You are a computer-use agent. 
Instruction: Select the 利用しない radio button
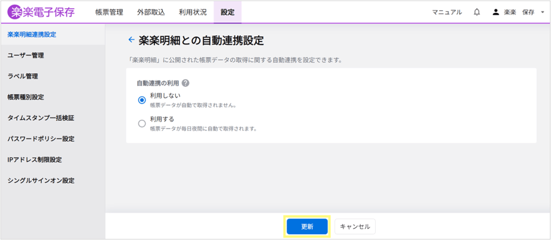click(x=142, y=100)
